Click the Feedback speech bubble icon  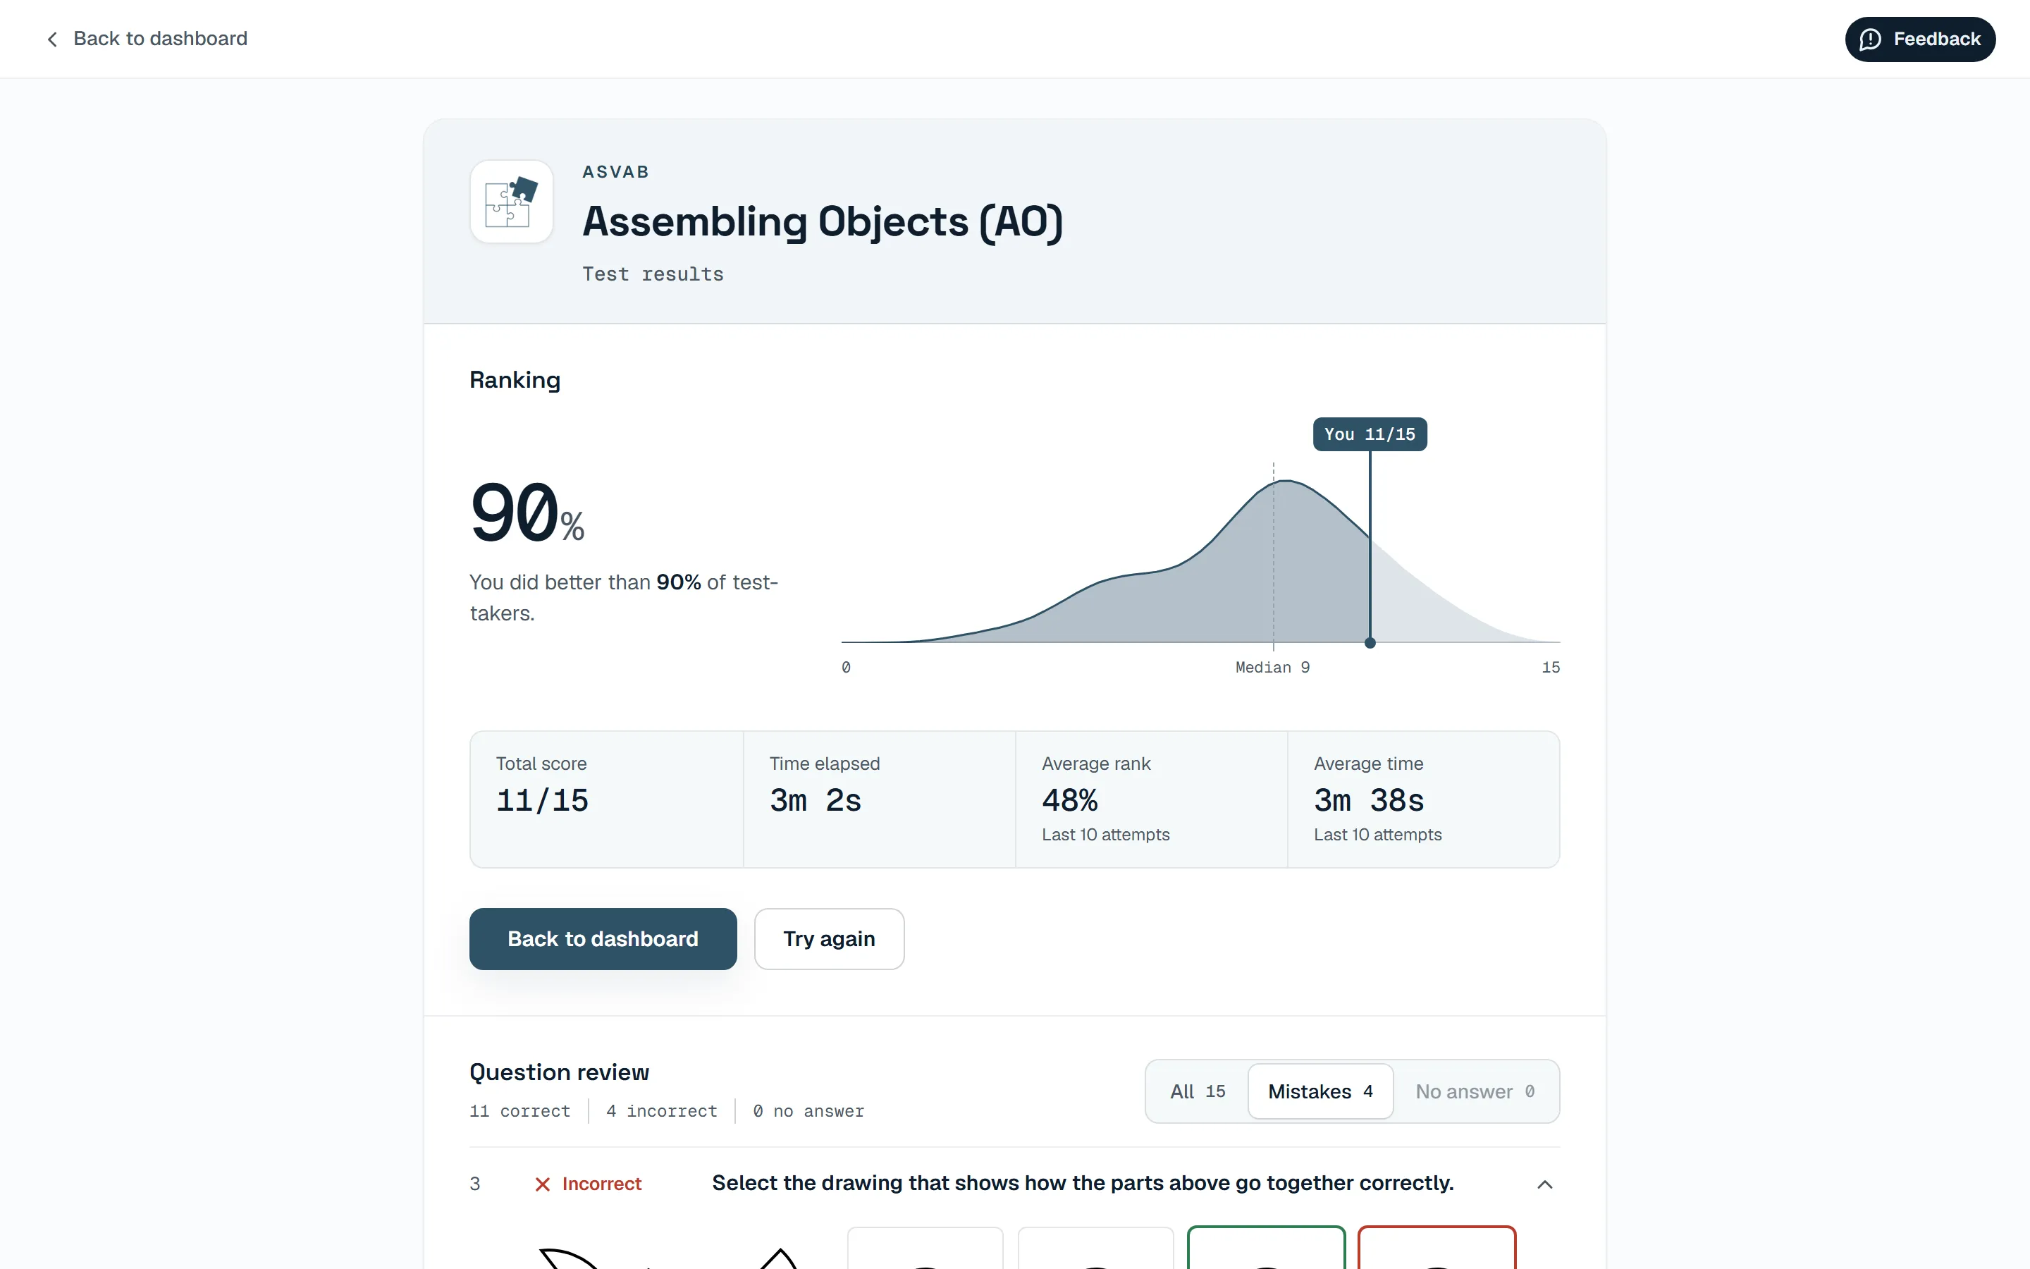pyautogui.click(x=1870, y=39)
